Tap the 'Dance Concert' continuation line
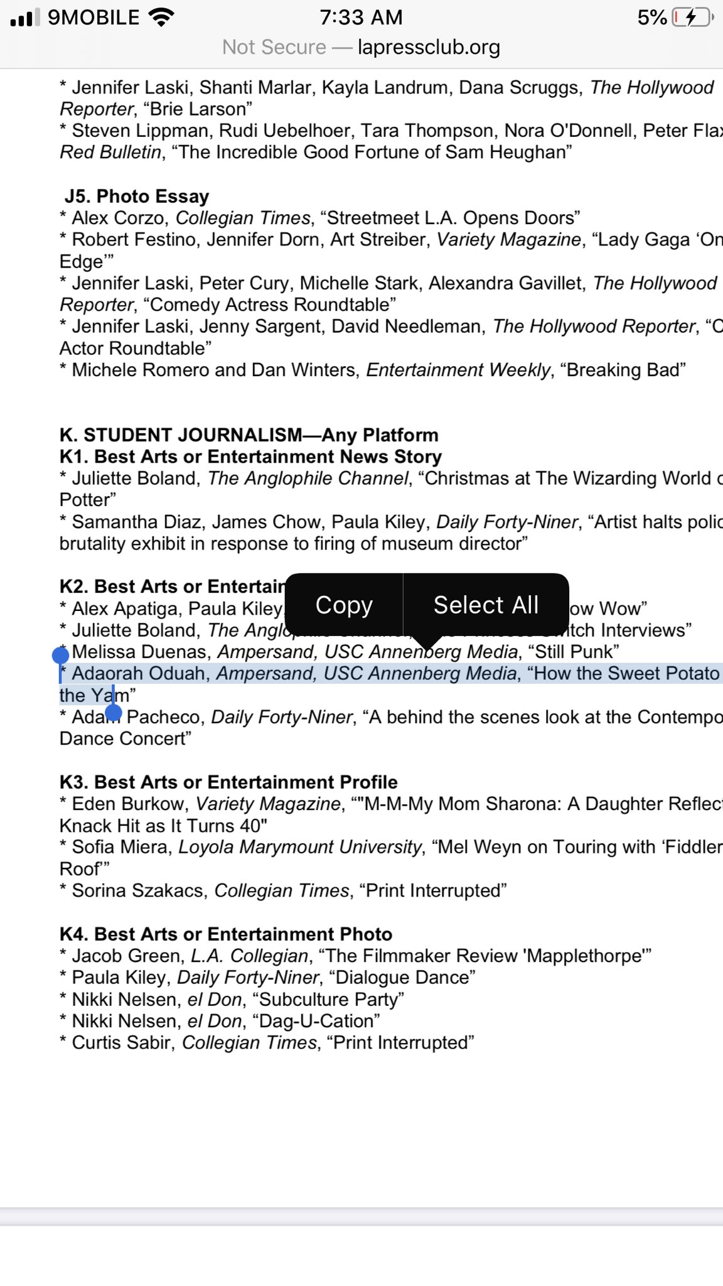 [x=126, y=738]
